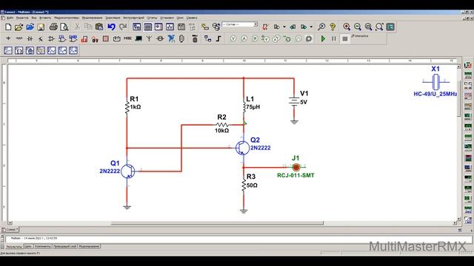Screen dimensions: 474x266
Task: Place a Diode component
Action: [30, 38]
